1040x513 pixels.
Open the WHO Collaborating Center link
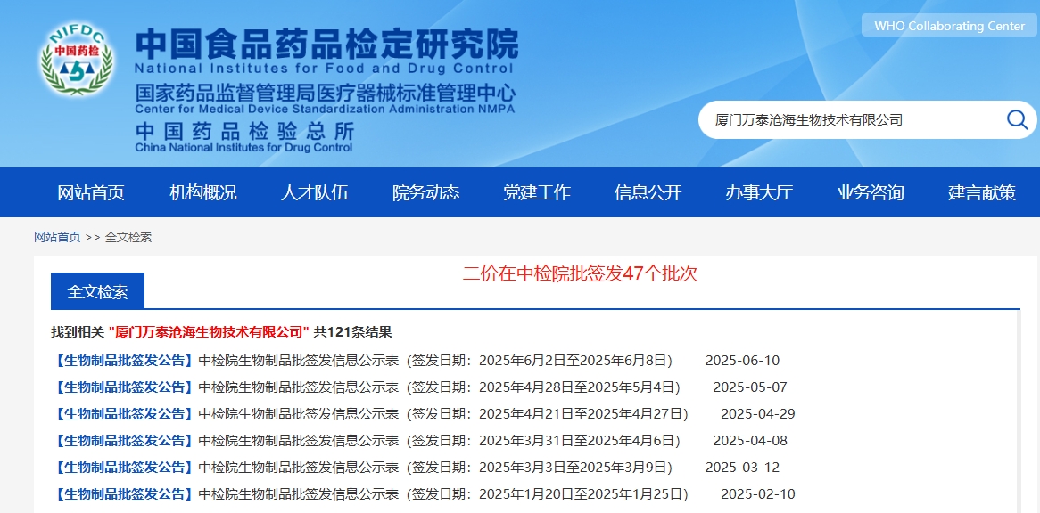click(949, 26)
